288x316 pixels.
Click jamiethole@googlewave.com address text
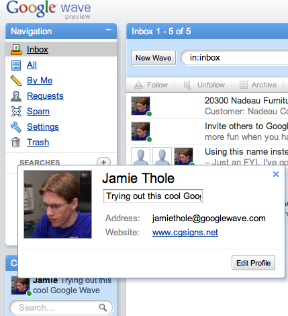pyautogui.click(x=209, y=219)
